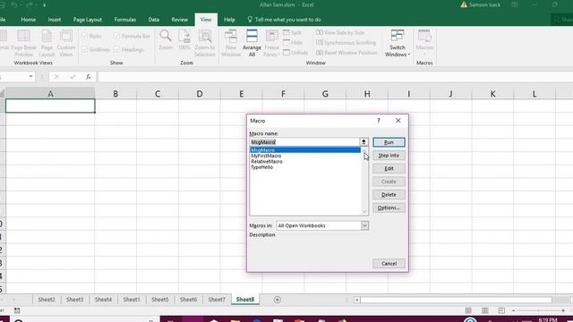Open the Help ribbon tab
The height and width of the screenshot is (322, 573).
[x=229, y=20]
